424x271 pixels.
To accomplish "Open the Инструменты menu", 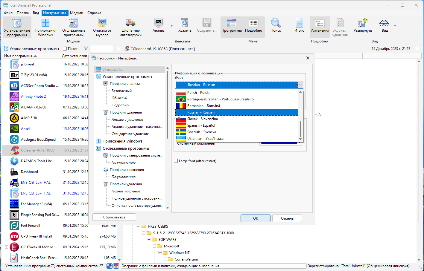I will point(54,13).
